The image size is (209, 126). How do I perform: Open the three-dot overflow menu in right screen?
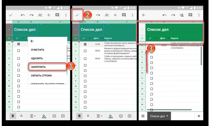pos(199,15)
